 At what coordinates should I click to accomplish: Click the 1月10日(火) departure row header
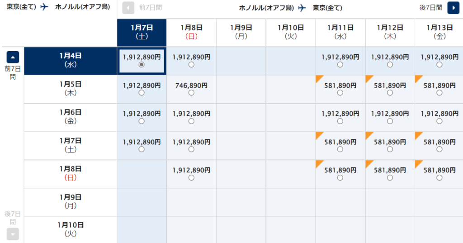click(70, 230)
